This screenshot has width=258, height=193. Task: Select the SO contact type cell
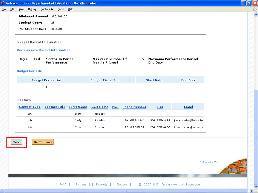(x=30, y=127)
